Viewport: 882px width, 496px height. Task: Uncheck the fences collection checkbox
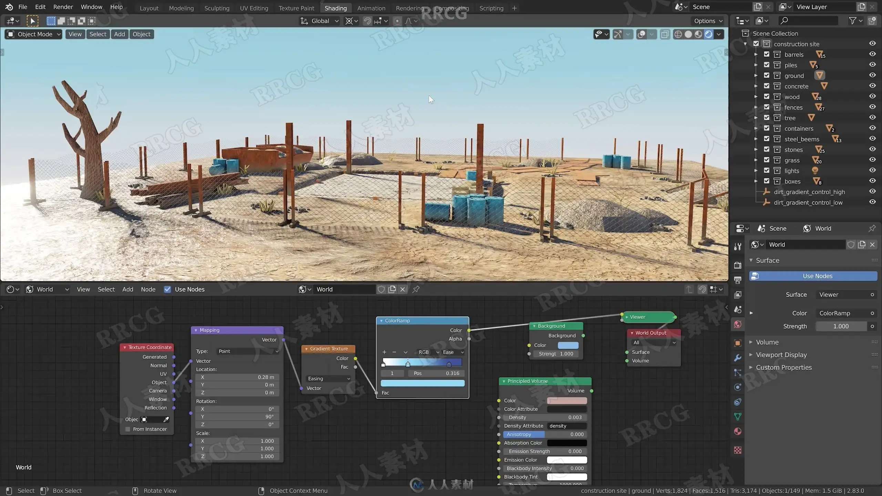(767, 107)
